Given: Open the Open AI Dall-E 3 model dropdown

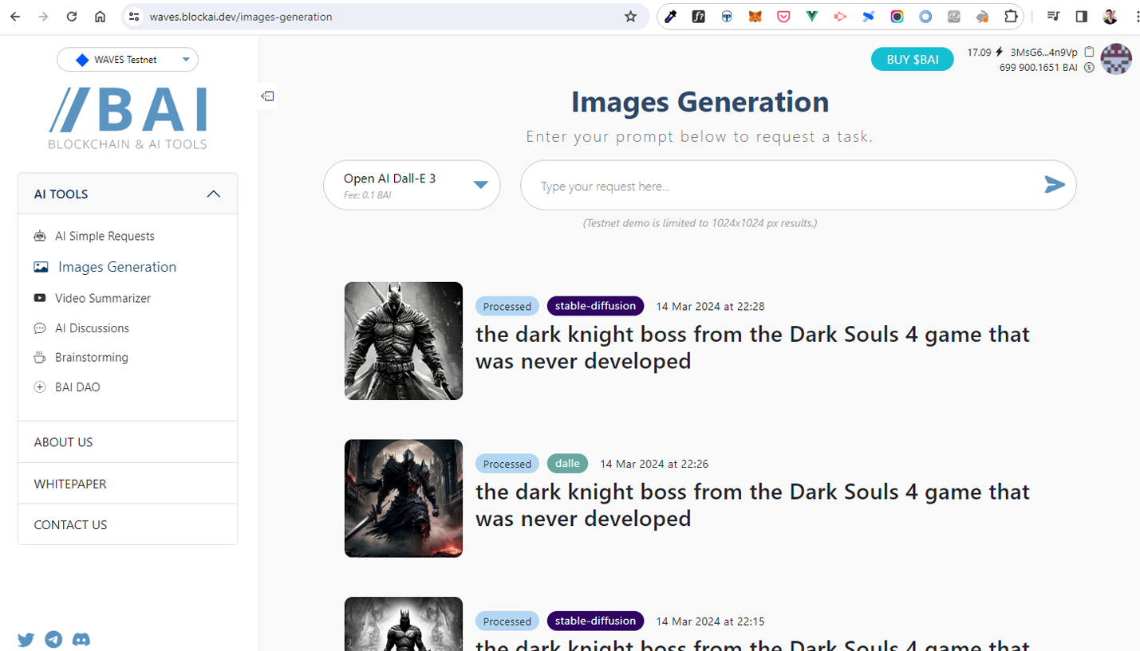Looking at the screenshot, I should pyautogui.click(x=412, y=186).
